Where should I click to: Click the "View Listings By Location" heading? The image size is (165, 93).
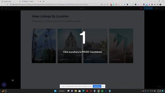point(50,16)
